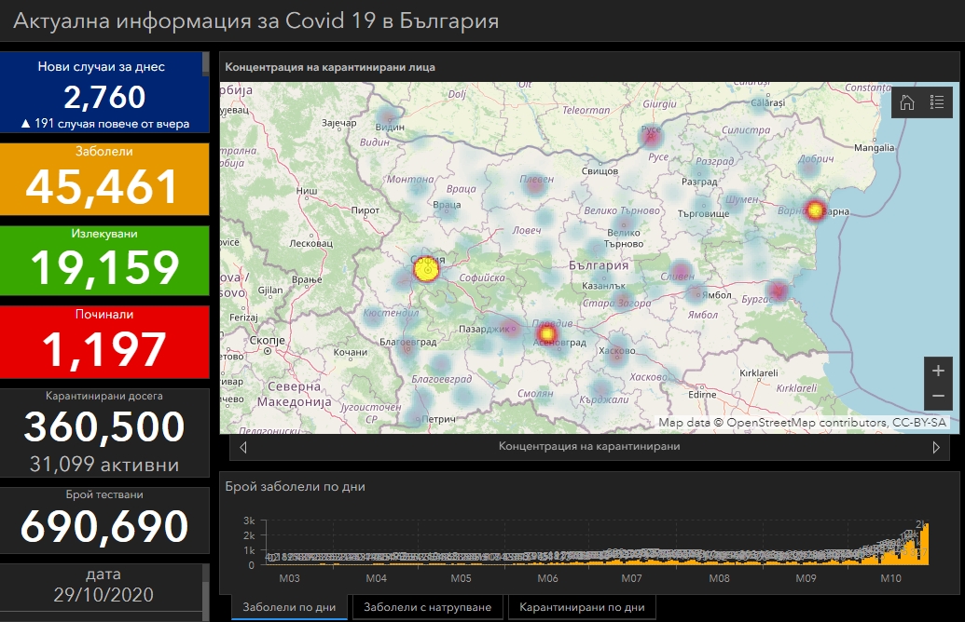Select the Burgas hotspot on the map
Image resolution: width=965 pixels, height=622 pixels.
pos(778,291)
